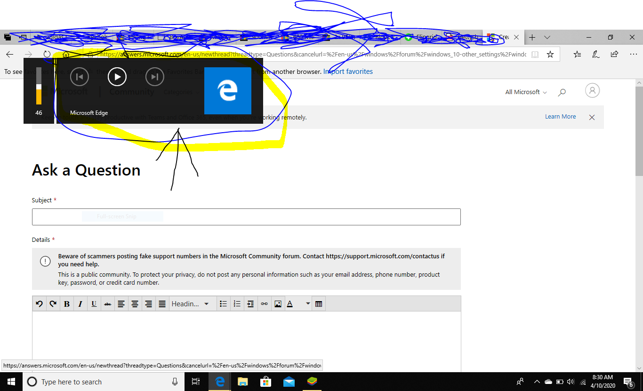
Task: Click the Learn More link in banner
Action: click(560, 117)
